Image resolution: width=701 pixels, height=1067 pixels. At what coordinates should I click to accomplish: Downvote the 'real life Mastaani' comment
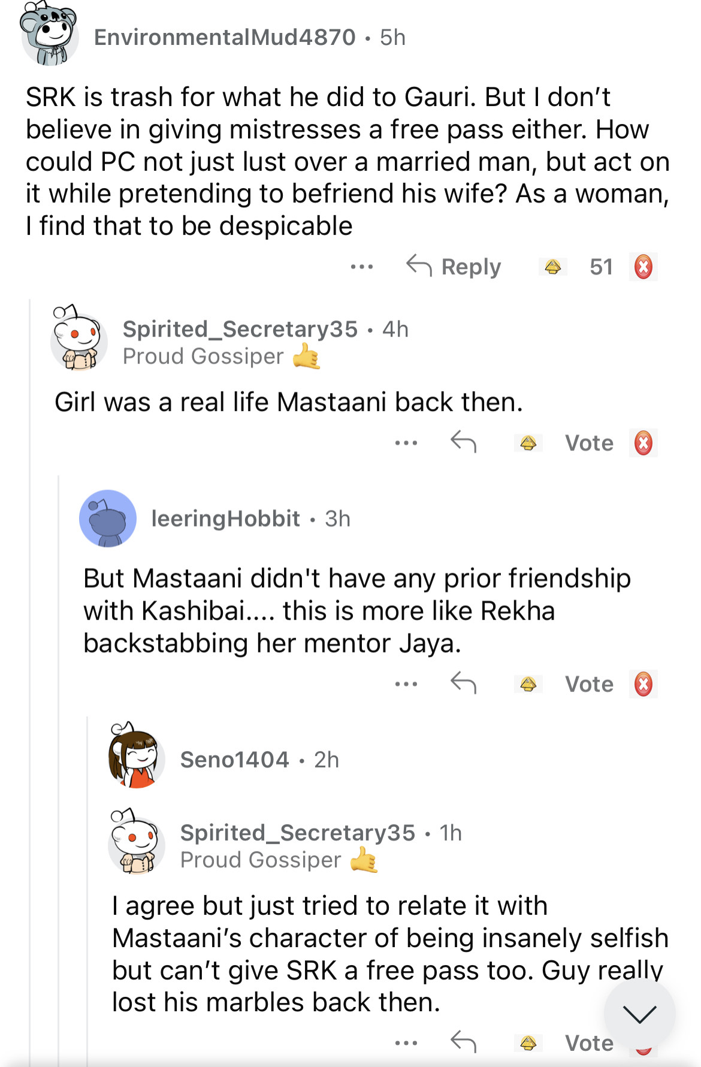click(643, 443)
